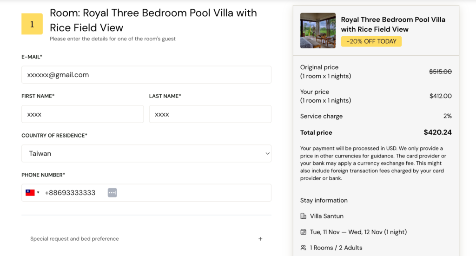Click the password manager icon in phone field
The width and height of the screenshot is (476, 256).
click(112, 193)
